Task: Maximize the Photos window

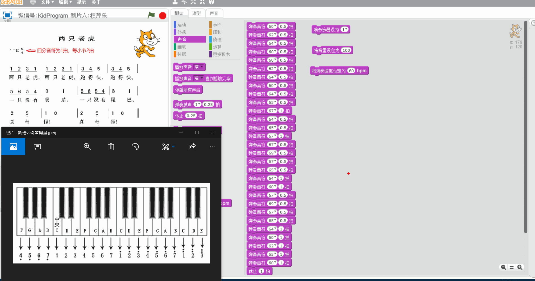Action: tap(197, 132)
